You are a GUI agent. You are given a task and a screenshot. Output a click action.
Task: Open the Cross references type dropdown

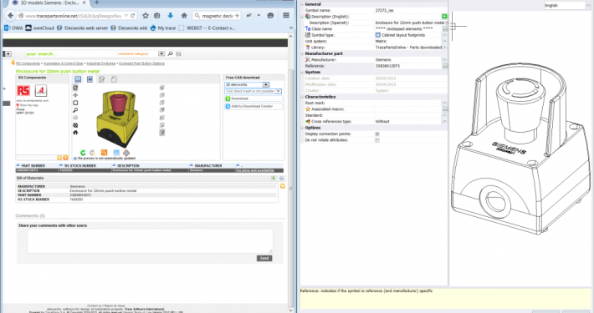click(x=445, y=122)
